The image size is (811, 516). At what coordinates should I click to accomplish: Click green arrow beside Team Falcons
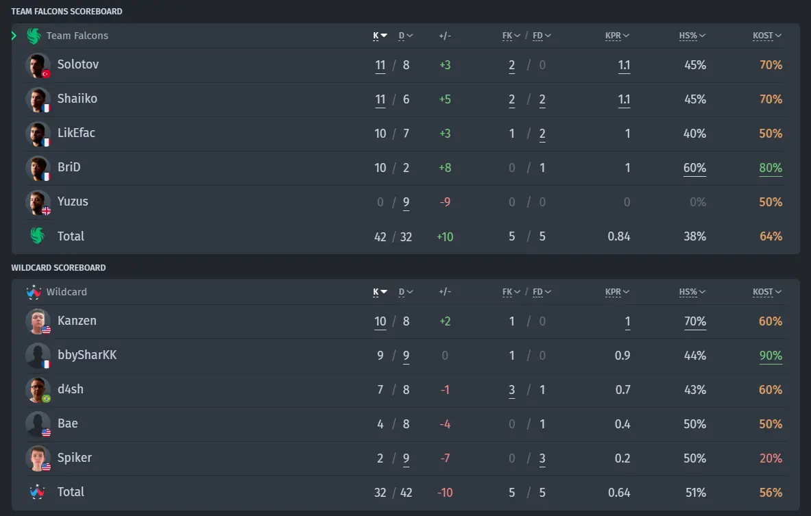(x=14, y=36)
